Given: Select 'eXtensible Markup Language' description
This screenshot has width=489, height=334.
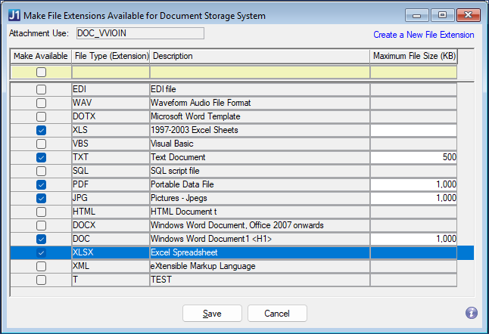Looking at the screenshot, I should pos(260,266).
